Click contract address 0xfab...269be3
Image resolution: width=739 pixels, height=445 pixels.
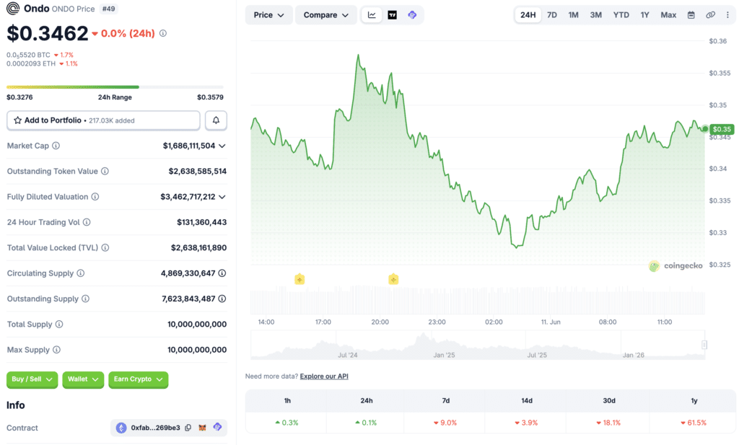point(156,428)
